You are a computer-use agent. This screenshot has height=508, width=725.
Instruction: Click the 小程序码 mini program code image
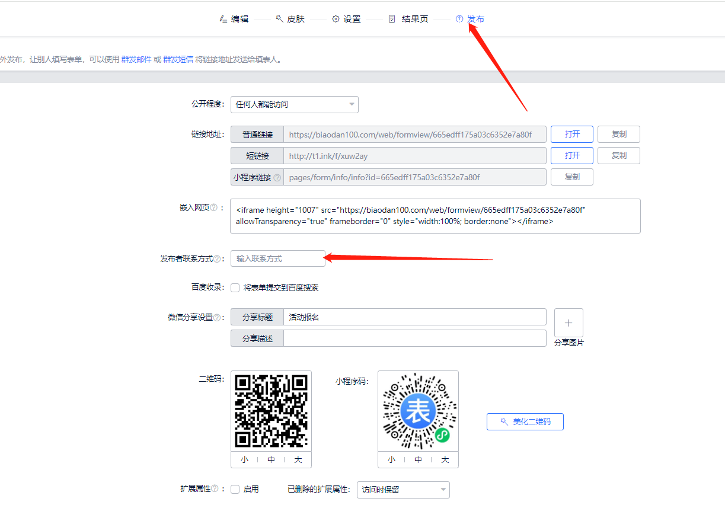418,411
